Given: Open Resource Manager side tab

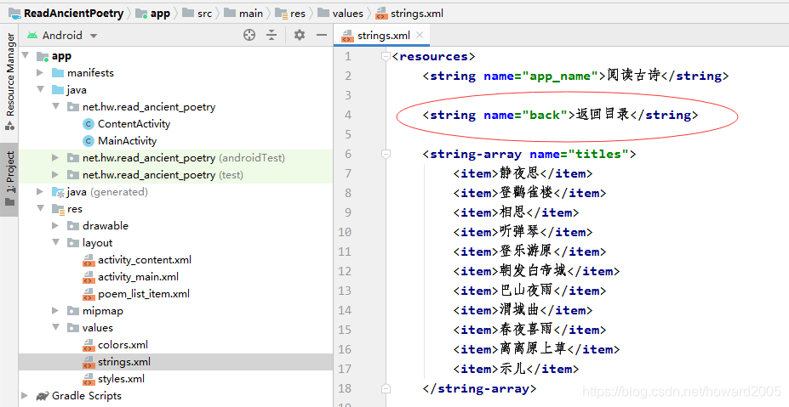Looking at the screenshot, I should pos(10,82).
